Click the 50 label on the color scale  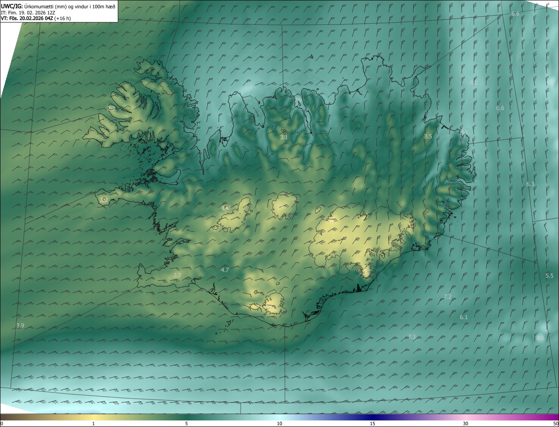coord(555,424)
